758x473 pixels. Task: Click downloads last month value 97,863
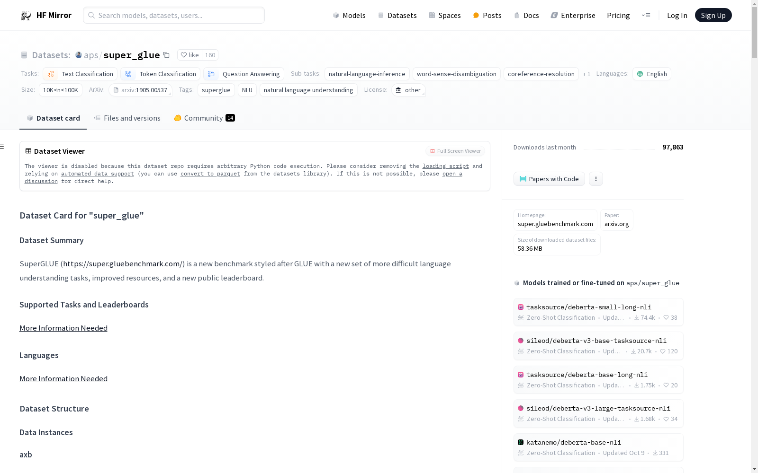[673, 147]
